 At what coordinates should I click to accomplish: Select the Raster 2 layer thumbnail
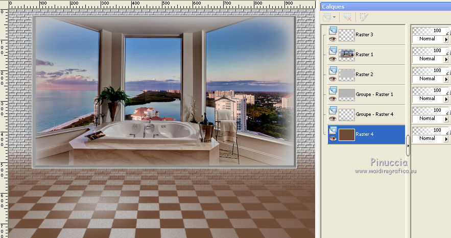click(x=347, y=75)
